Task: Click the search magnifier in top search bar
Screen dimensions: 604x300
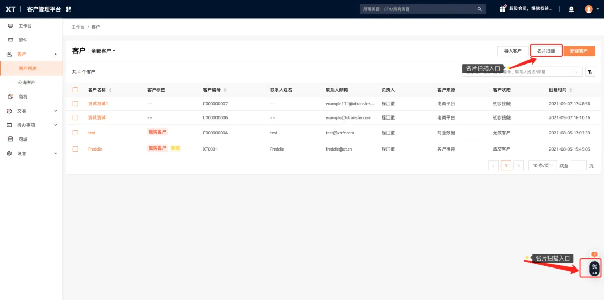Action: pyautogui.click(x=479, y=9)
